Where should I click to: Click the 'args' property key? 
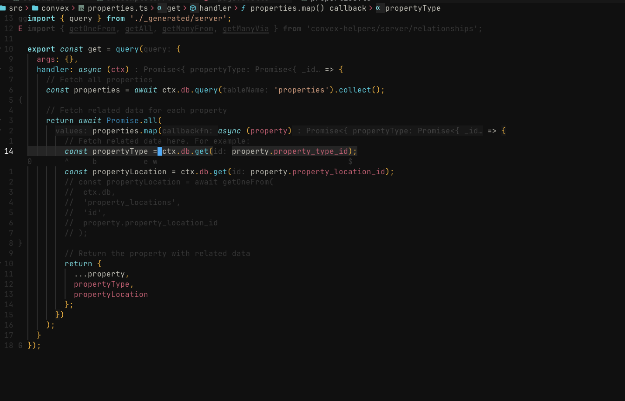(x=46, y=59)
